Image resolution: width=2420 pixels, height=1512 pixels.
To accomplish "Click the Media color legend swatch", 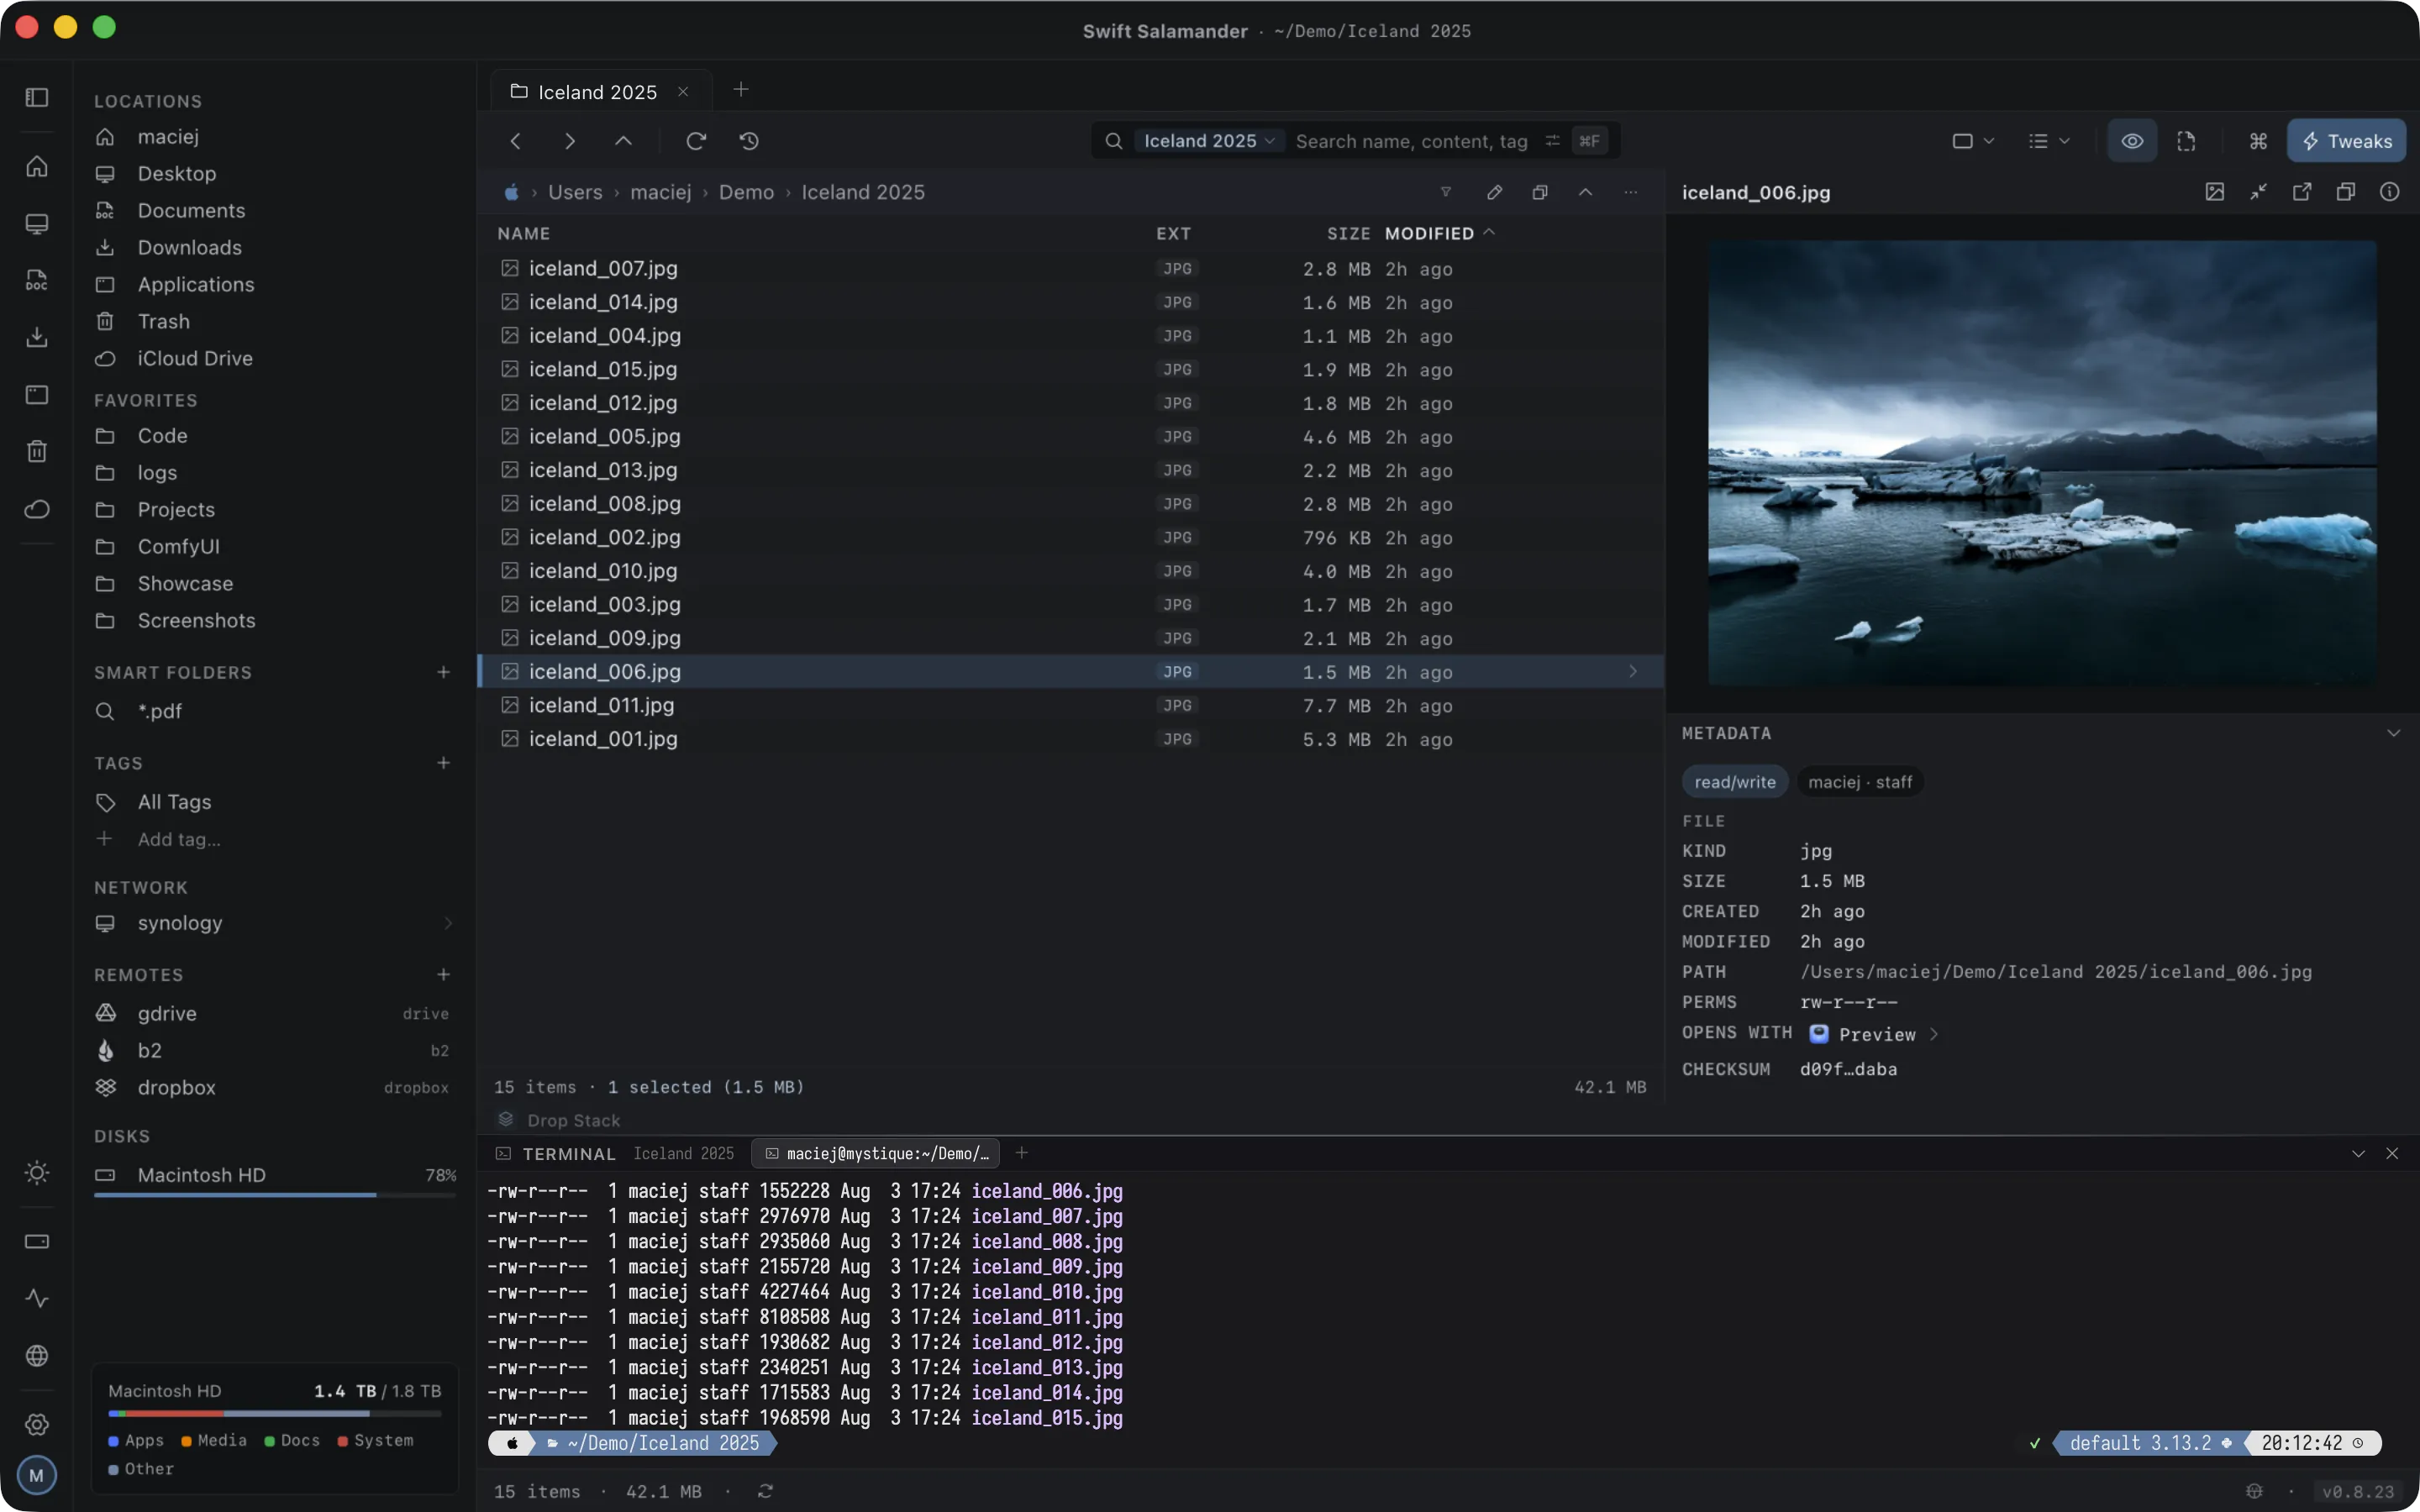I will tap(186, 1441).
